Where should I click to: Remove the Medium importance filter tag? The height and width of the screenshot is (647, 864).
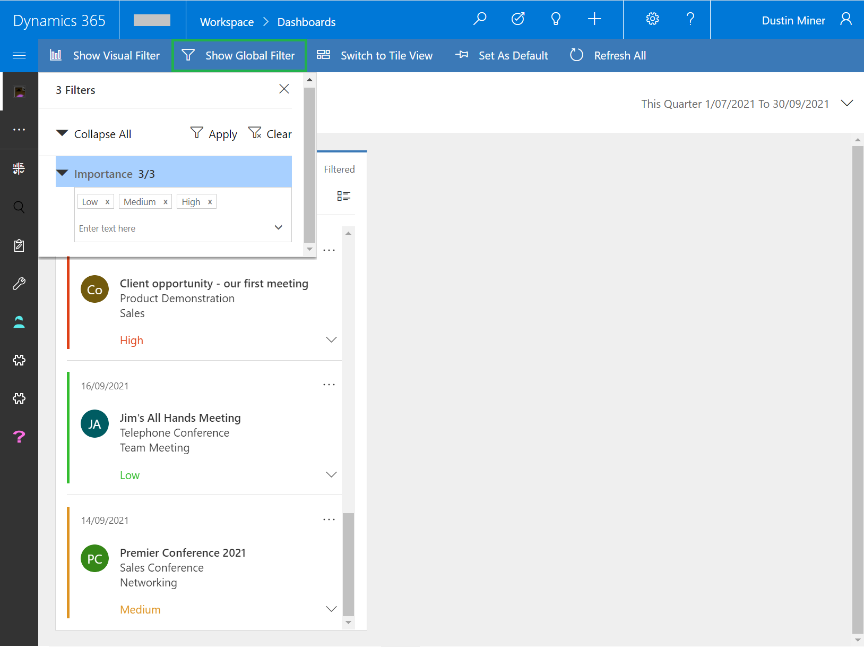point(166,202)
